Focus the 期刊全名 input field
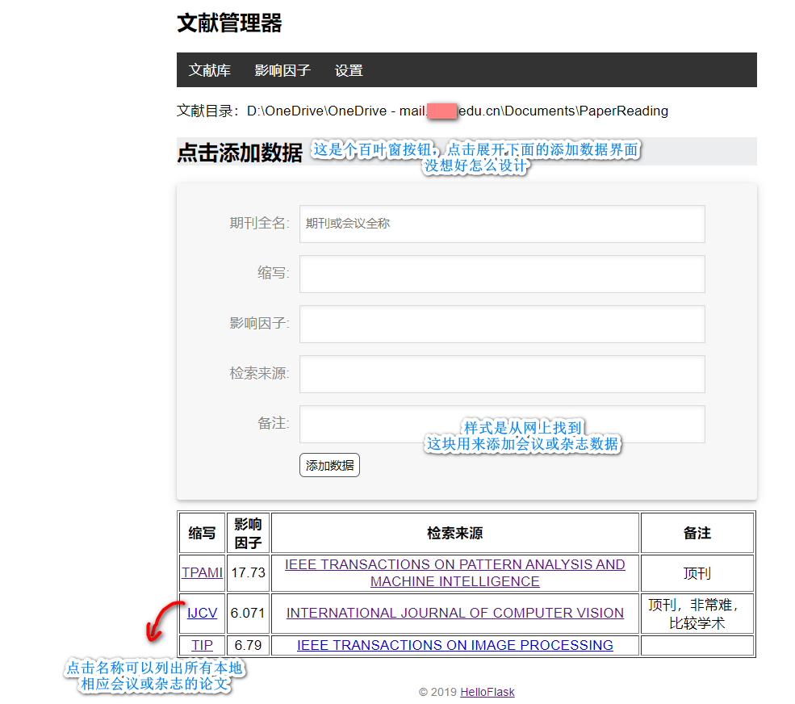Screen dimensions: 795x704 click(x=501, y=224)
